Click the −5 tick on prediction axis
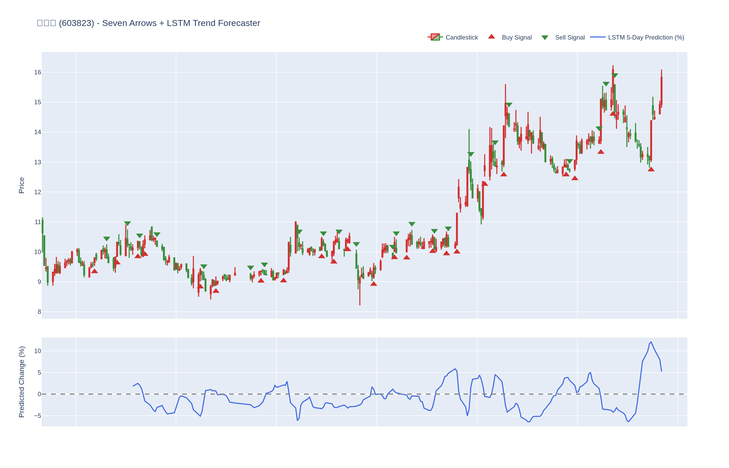Image resolution: width=729 pixels, height=468 pixels. pos(37,416)
